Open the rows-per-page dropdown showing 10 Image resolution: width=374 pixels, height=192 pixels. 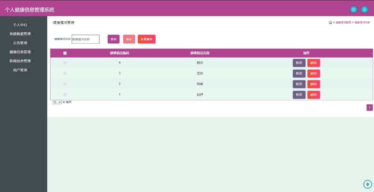click(57, 102)
